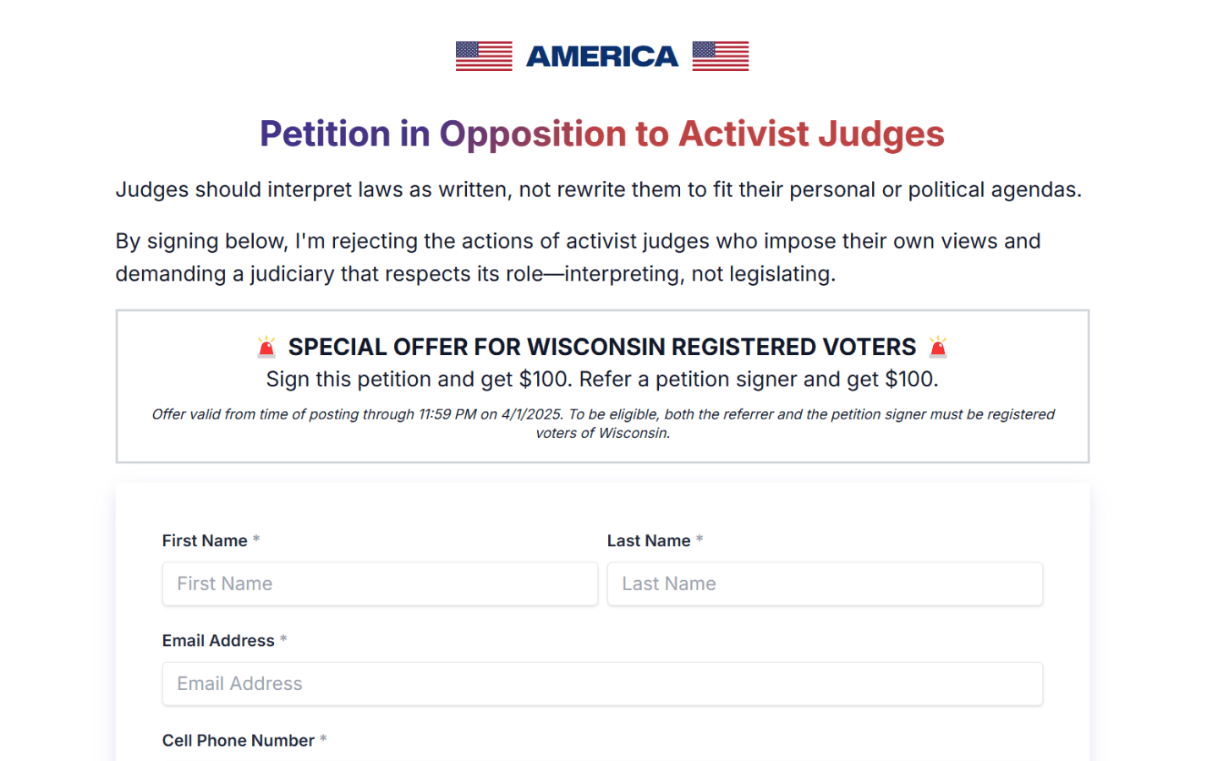Click the AMERICA logo text

pyautogui.click(x=601, y=57)
